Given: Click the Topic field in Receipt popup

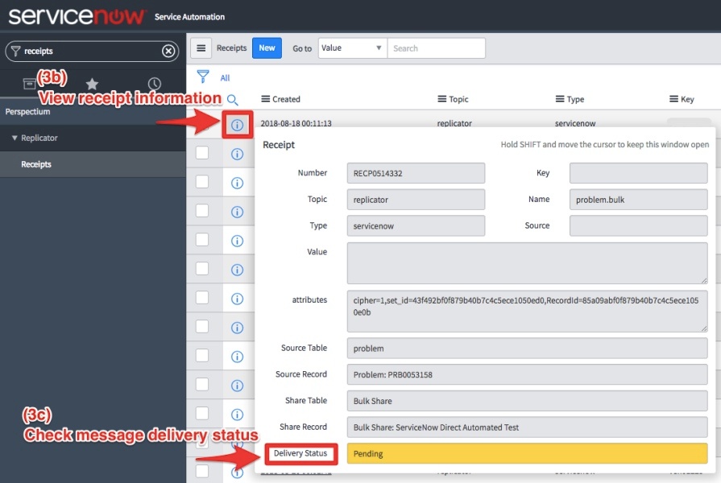Looking at the screenshot, I should click(x=416, y=200).
